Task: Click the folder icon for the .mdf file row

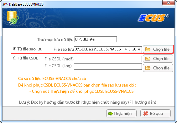Action: click(148, 59)
